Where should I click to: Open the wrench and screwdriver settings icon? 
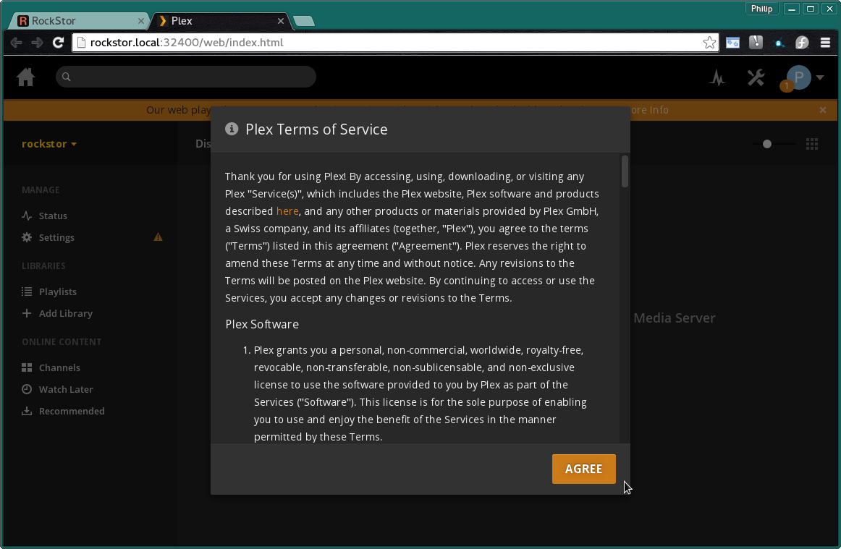pos(756,77)
